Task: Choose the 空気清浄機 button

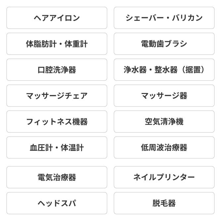Action: point(164,121)
